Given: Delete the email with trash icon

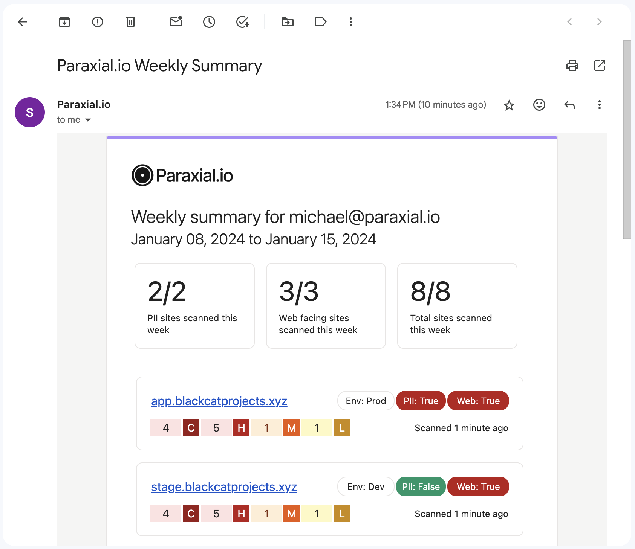Looking at the screenshot, I should 130,22.
